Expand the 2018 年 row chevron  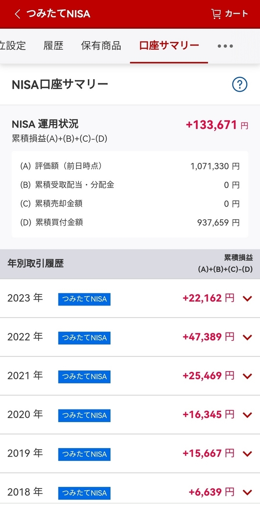[x=247, y=492]
